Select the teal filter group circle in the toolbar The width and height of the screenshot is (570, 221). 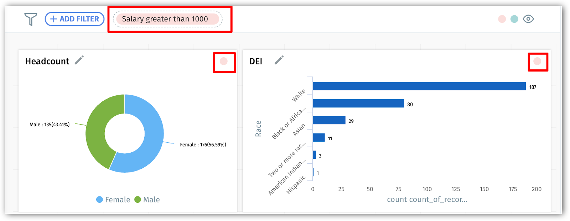(x=514, y=19)
